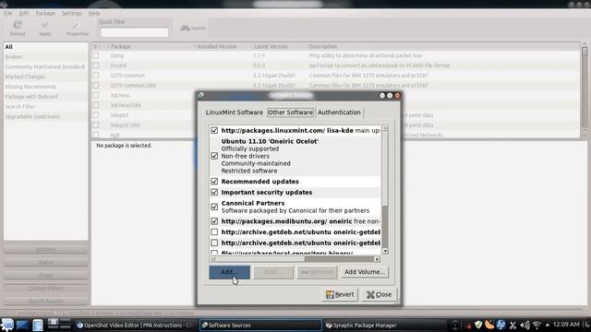Expand hidden tray icons arrow
The height and width of the screenshot is (332, 591).
point(548,325)
